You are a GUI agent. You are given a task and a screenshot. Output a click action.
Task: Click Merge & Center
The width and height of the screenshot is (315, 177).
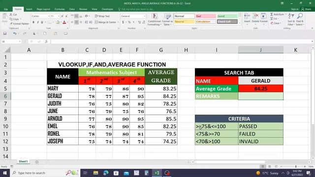(106, 22)
